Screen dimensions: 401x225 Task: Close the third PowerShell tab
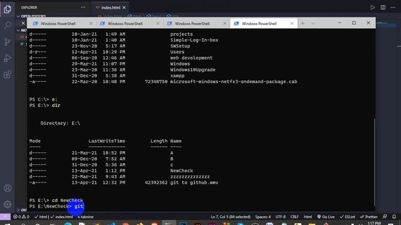[x=224, y=24]
